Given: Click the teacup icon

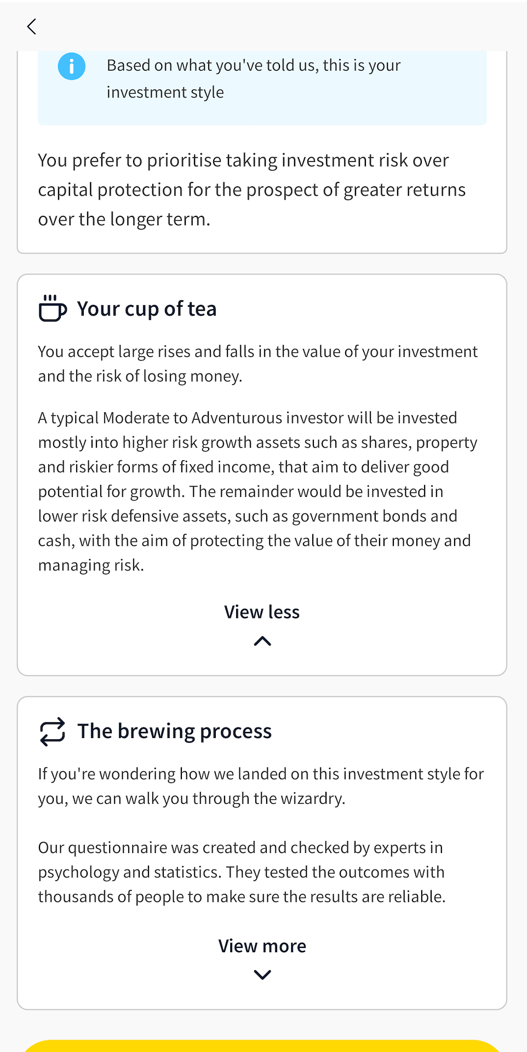Looking at the screenshot, I should [x=53, y=308].
